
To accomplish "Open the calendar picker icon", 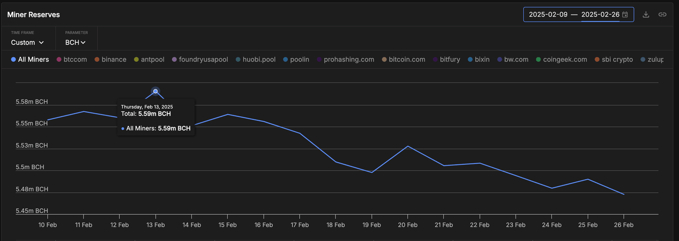I will [x=625, y=15].
